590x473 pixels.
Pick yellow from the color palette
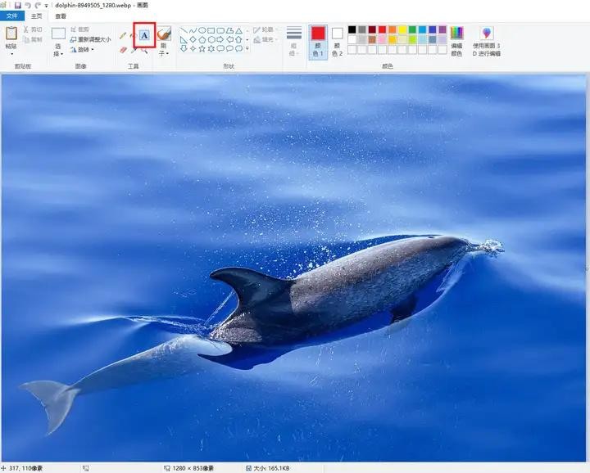[402, 29]
